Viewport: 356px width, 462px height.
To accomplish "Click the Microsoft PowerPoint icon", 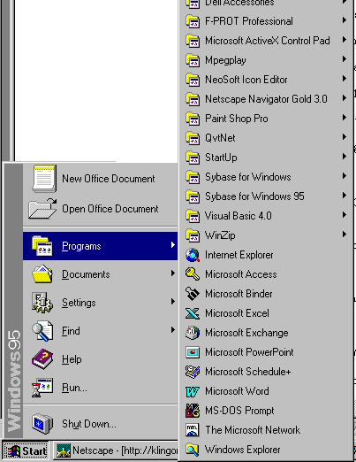I will tap(193, 352).
